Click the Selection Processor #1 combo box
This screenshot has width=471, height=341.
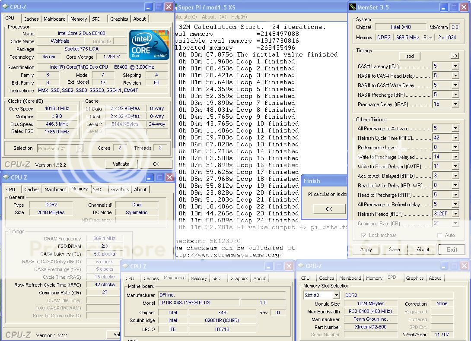click(x=60, y=148)
